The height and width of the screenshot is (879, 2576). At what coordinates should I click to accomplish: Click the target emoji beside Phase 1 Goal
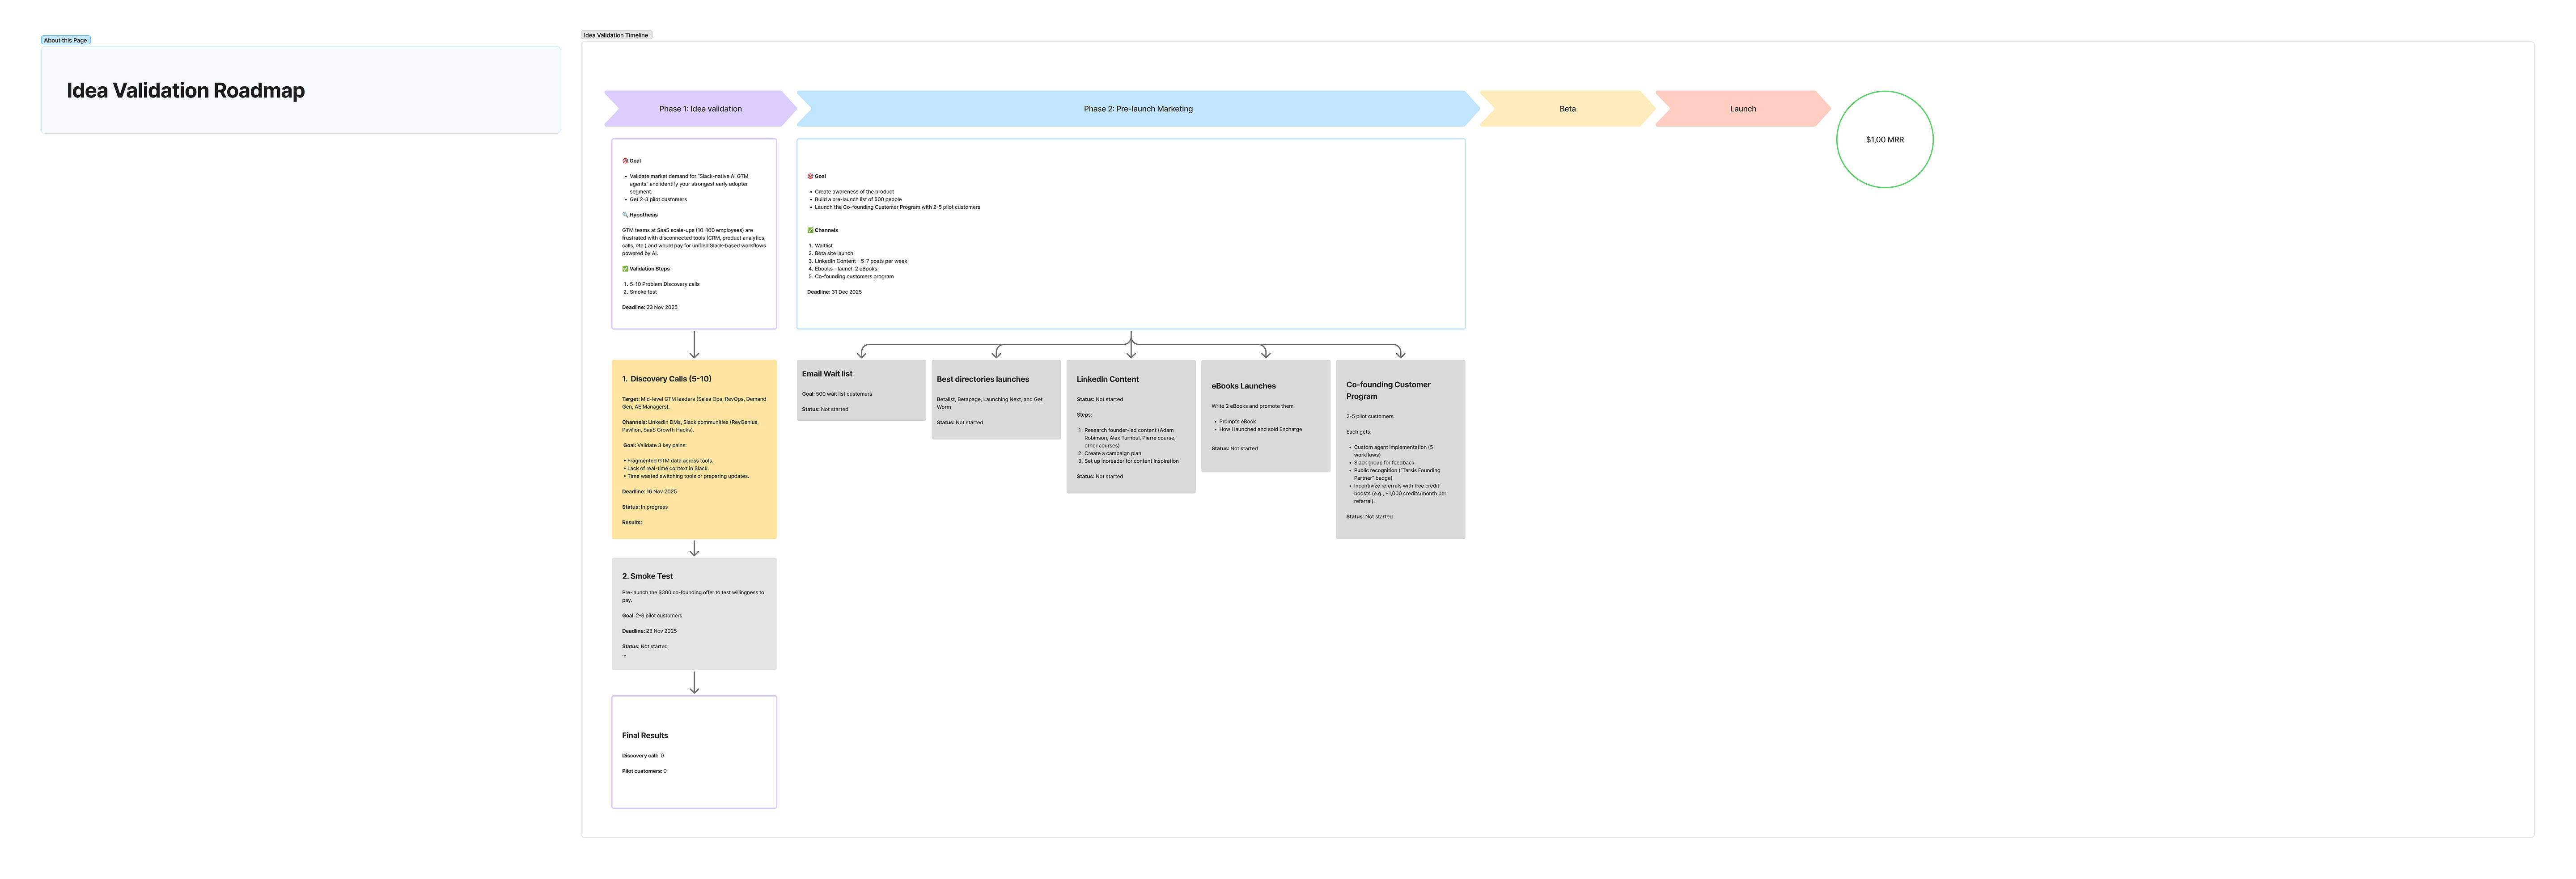point(625,161)
